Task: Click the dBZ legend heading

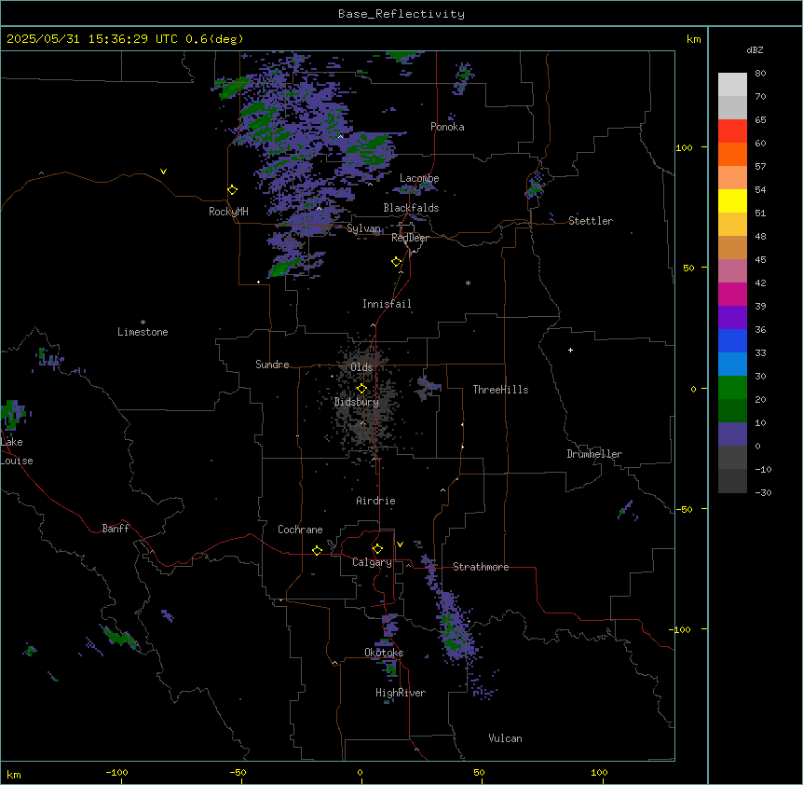Action: (x=755, y=50)
